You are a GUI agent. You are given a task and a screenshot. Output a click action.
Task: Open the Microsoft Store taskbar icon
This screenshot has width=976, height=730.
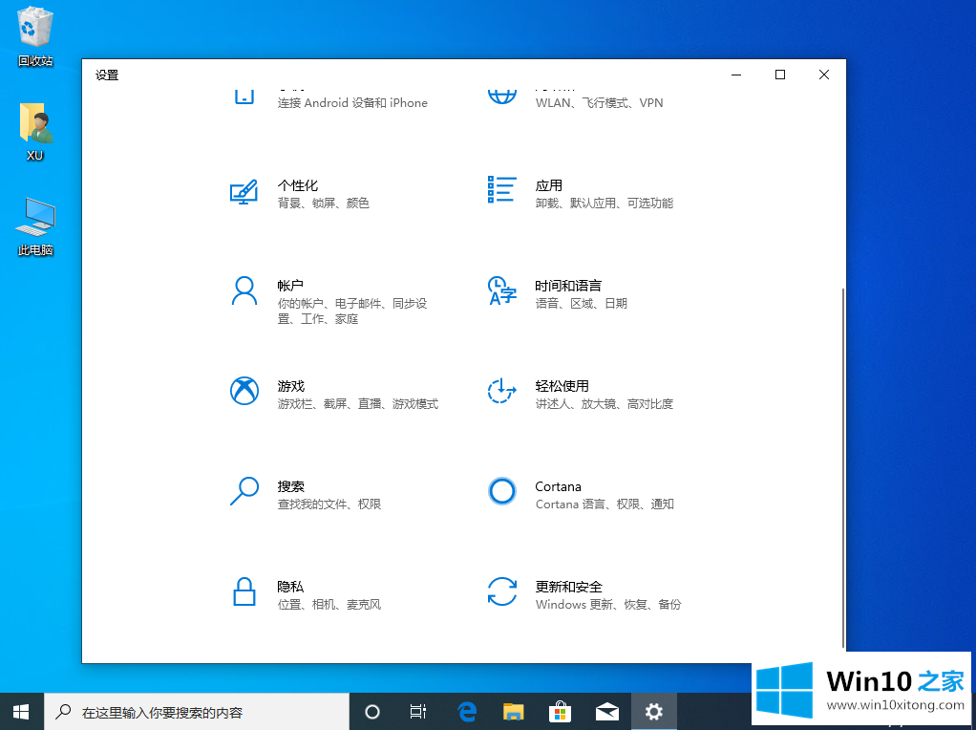560,712
